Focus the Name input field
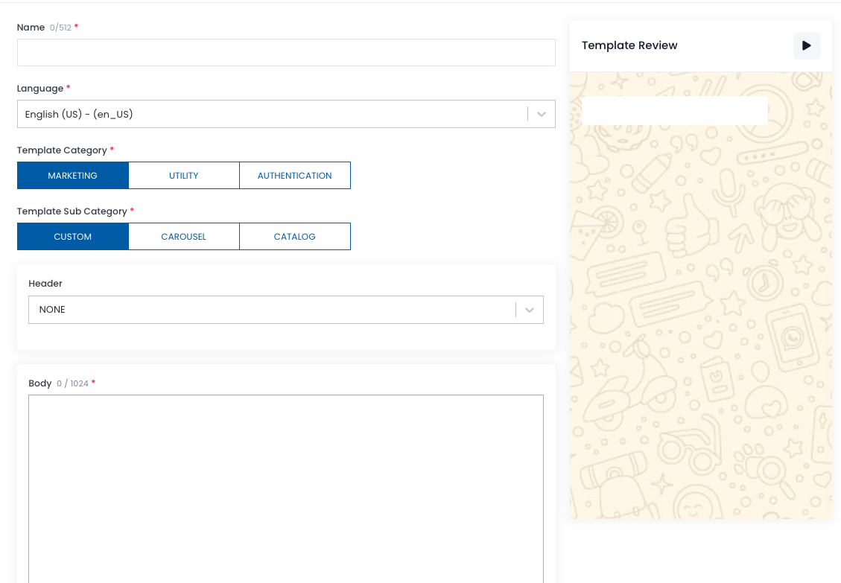Screen dimensions: 841x583 [286, 53]
